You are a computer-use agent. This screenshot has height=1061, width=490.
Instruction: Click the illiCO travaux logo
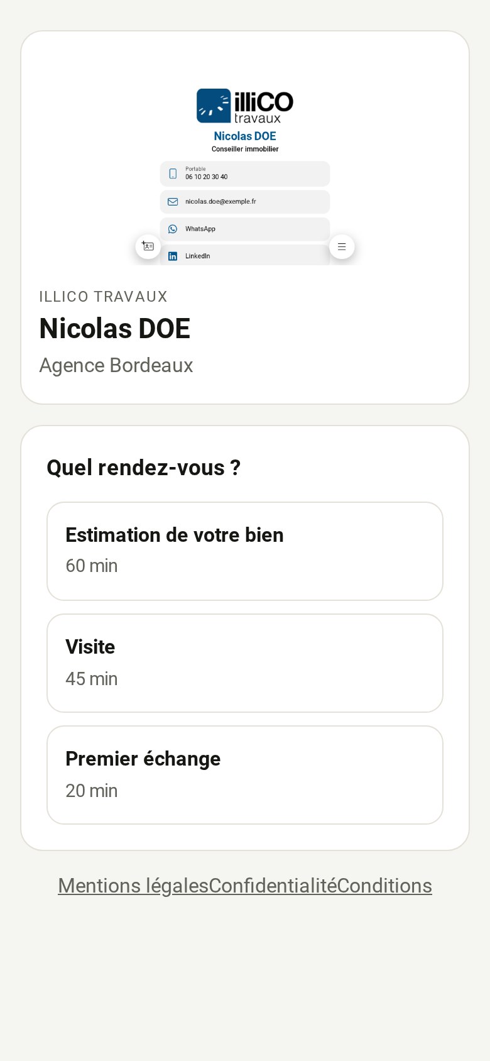pyautogui.click(x=245, y=106)
